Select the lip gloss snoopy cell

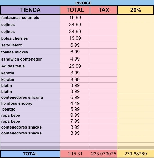click(30, 103)
